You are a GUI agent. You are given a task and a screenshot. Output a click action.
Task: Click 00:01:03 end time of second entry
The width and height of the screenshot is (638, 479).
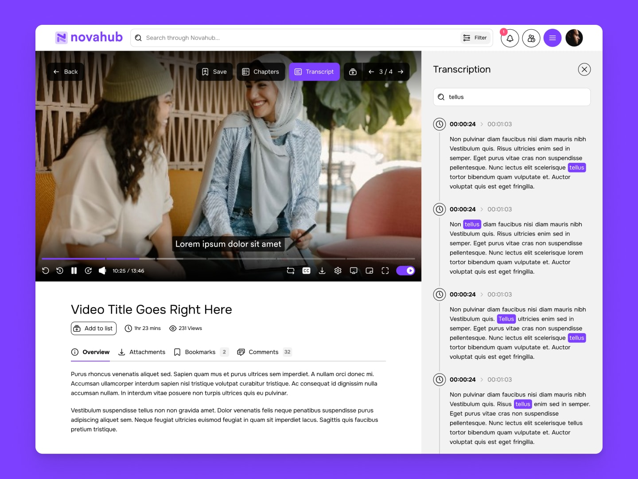click(500, 209)
